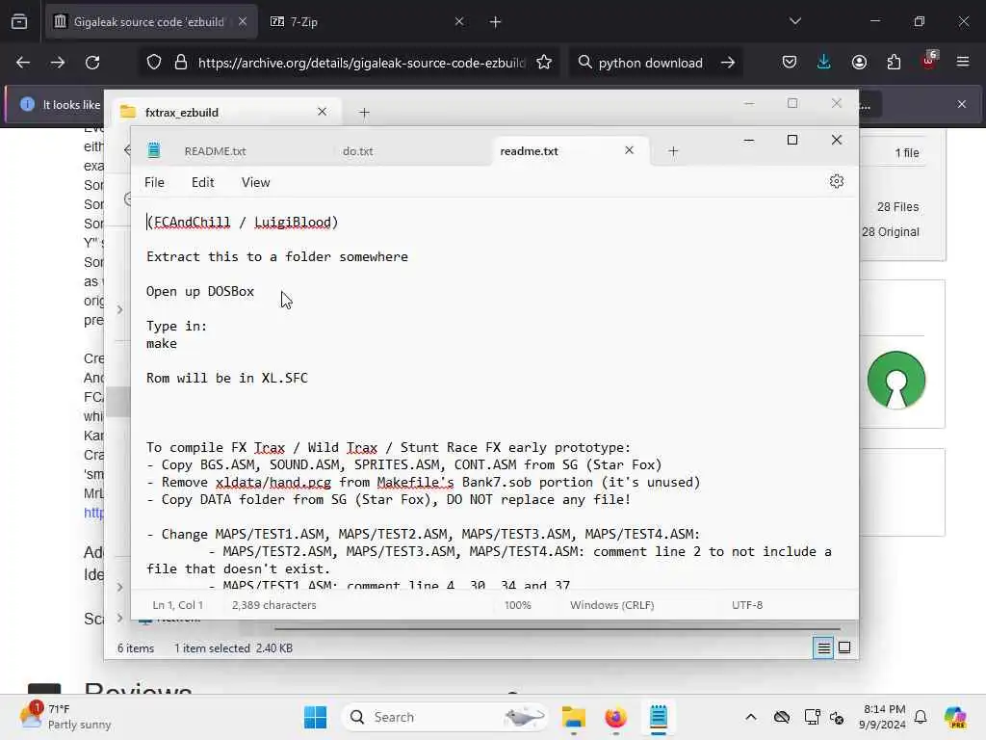Open Firefox account icon
Viewport: 986px width, 740px height.
pyautogui.click(x=859, y=63)
